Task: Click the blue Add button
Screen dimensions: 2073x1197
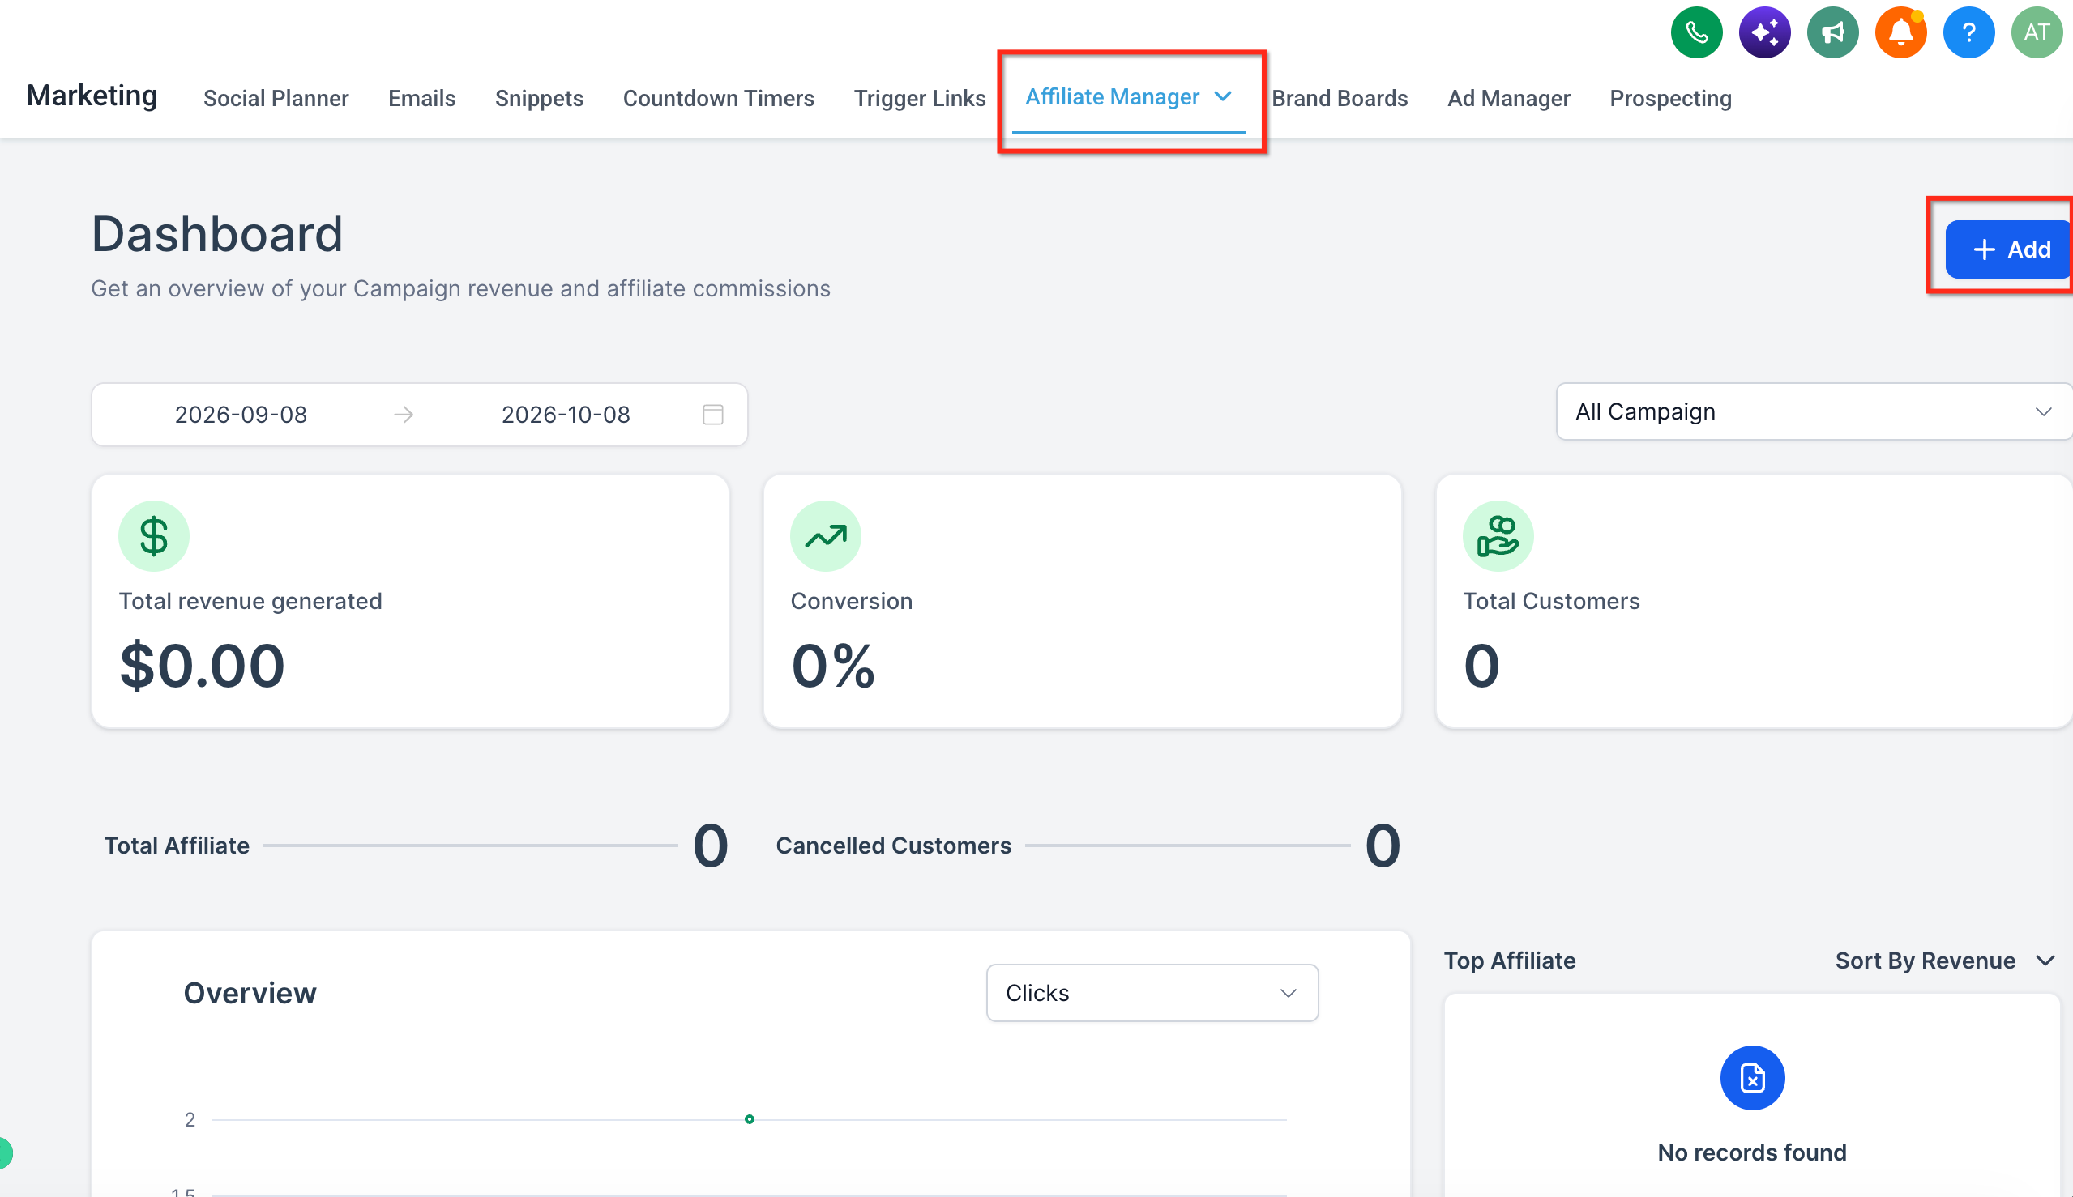Action: click(2007, 249)
